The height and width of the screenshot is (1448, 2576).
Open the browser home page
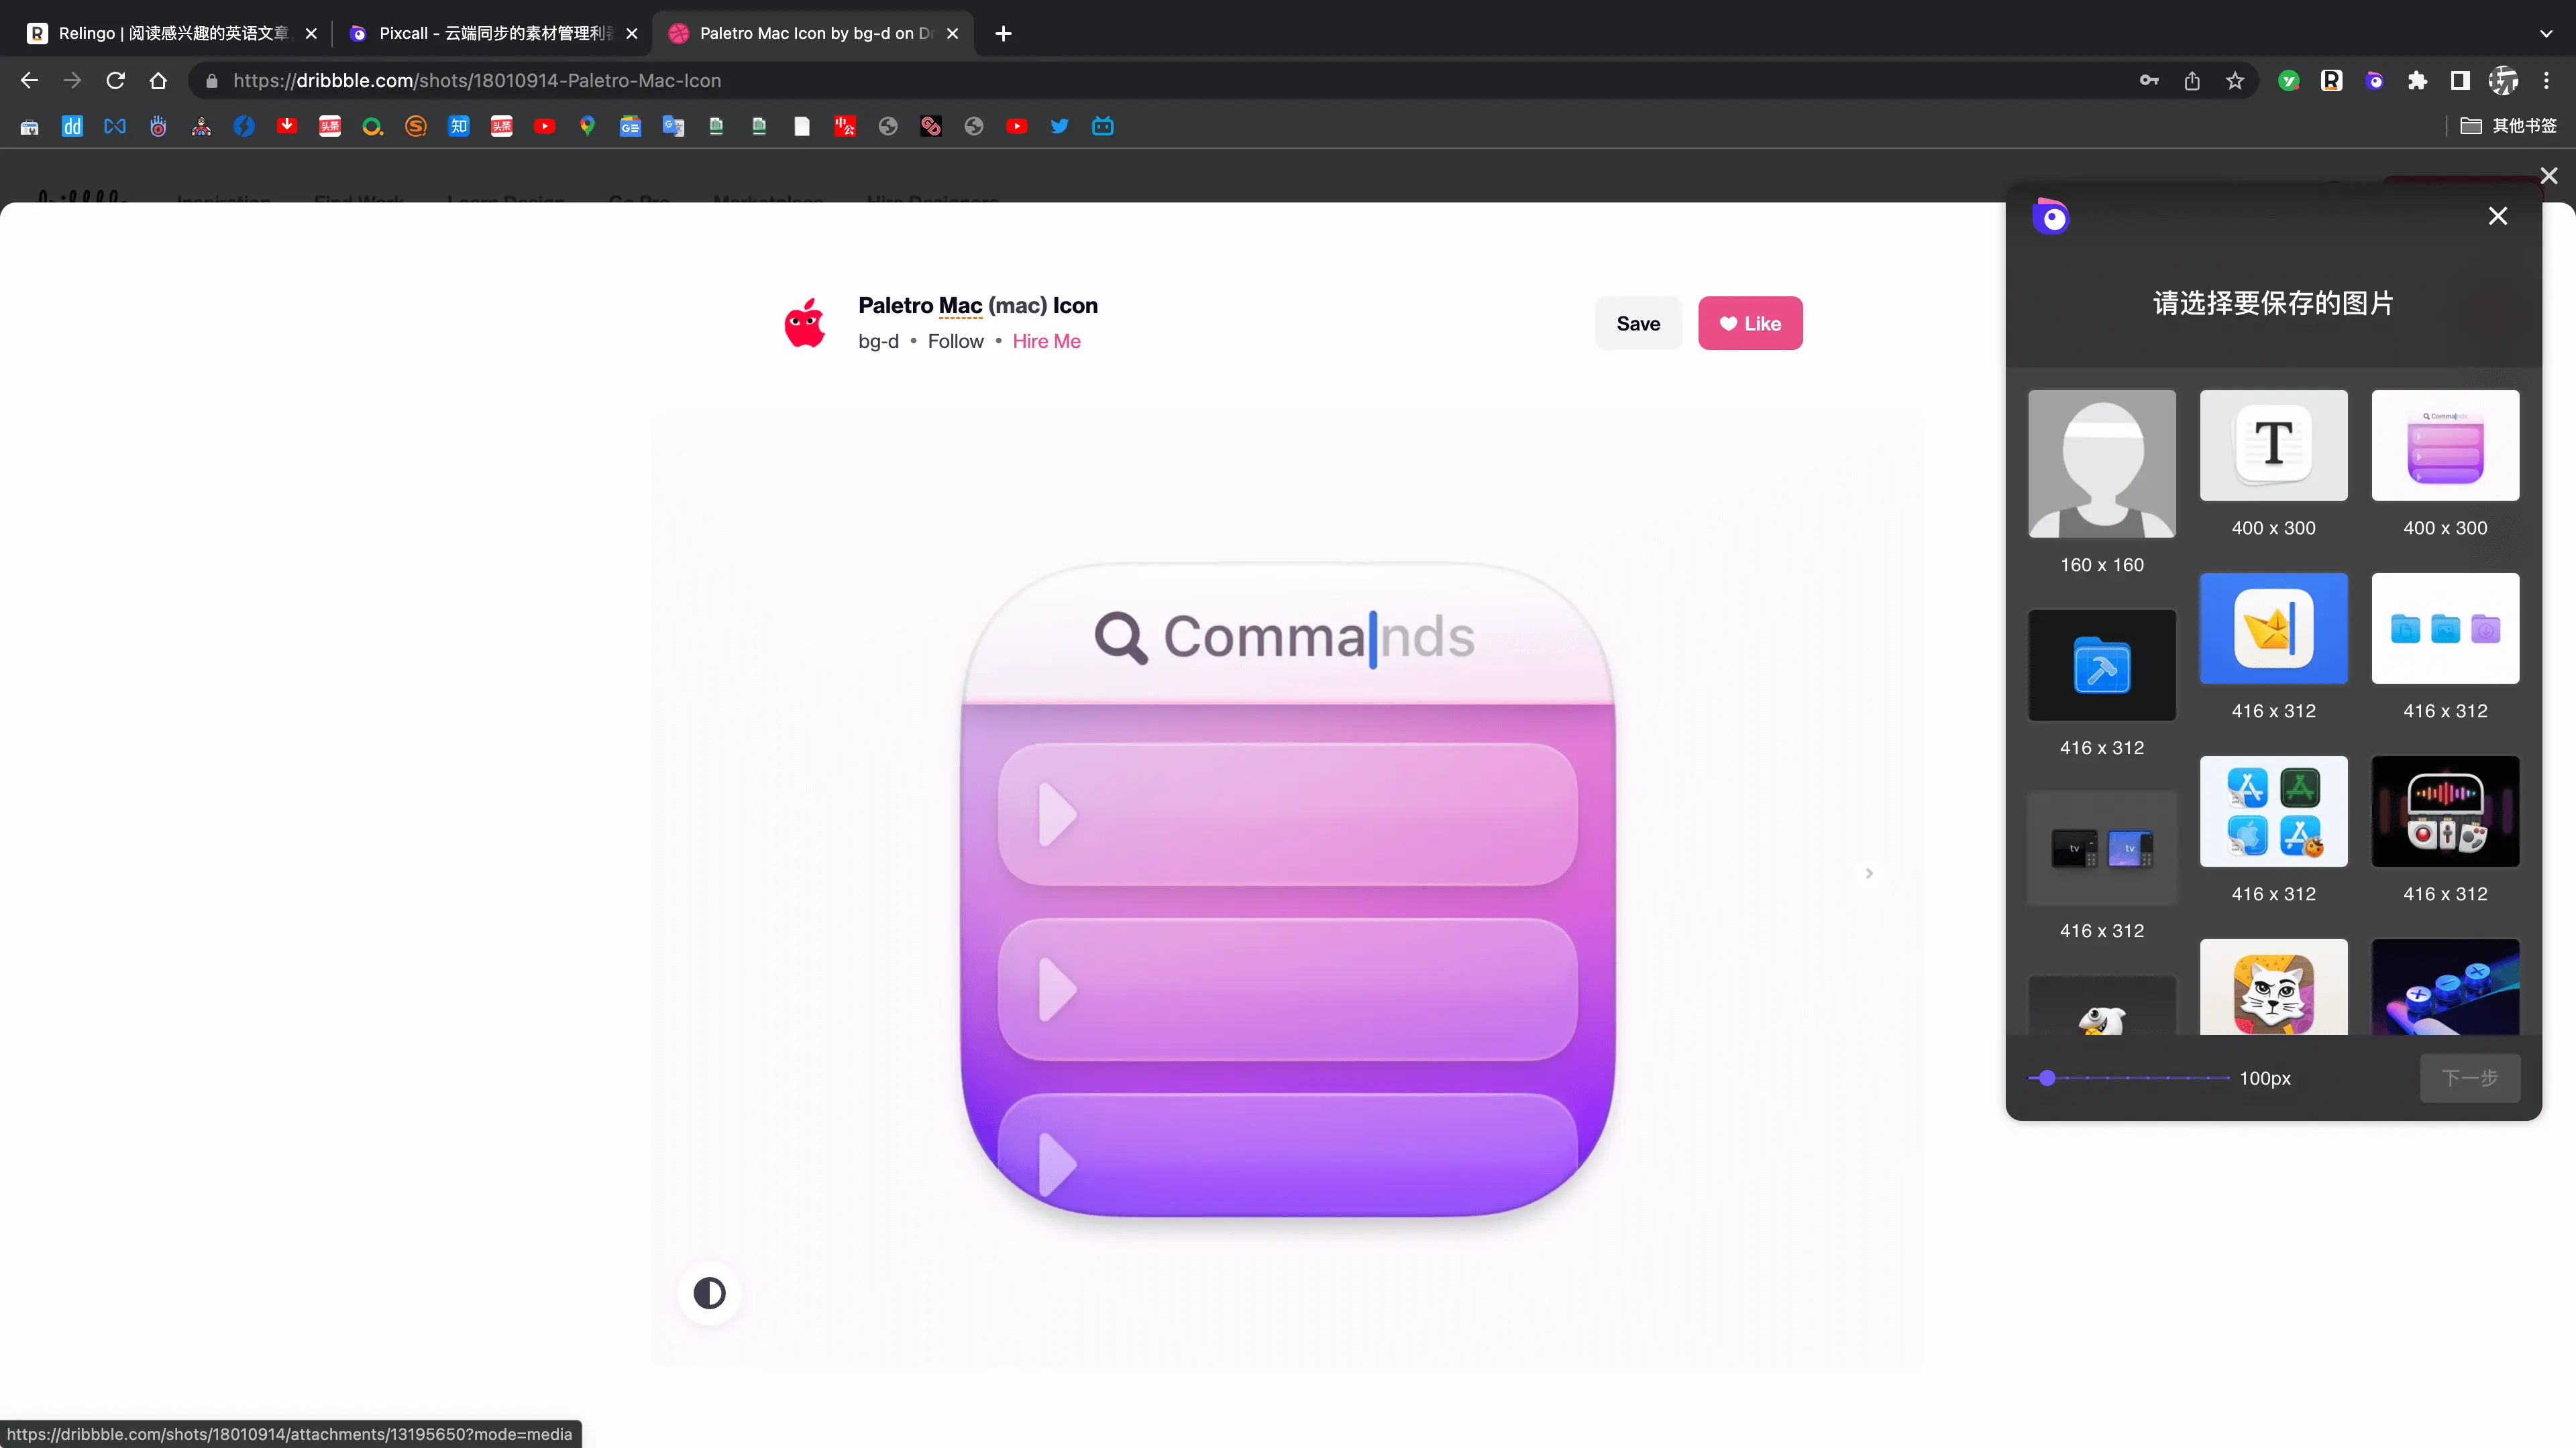pyautogui.click(x=158, y=81)
